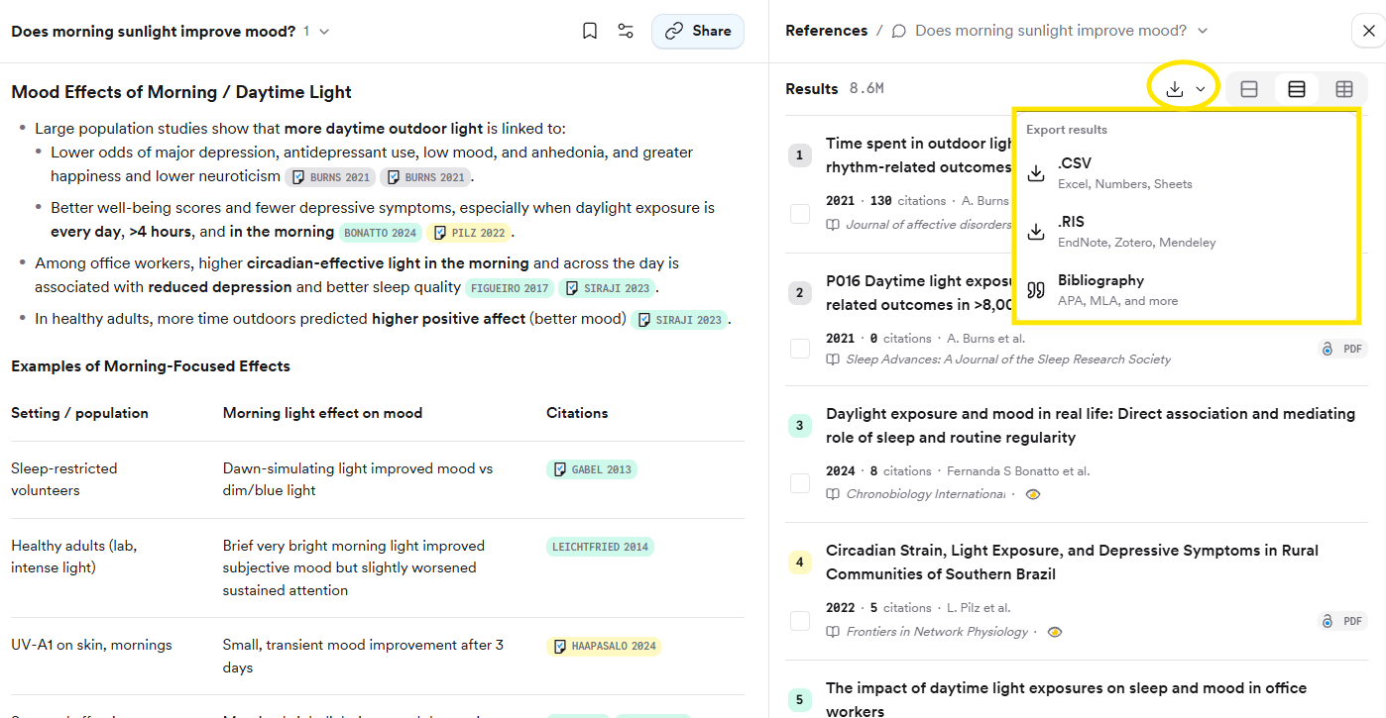Click the Citations column header

[577, 413]
